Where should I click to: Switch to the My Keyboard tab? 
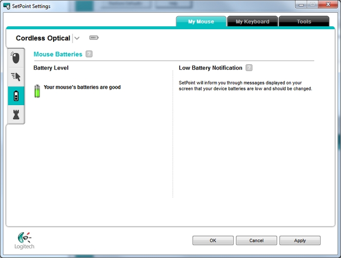coord(252,21)
